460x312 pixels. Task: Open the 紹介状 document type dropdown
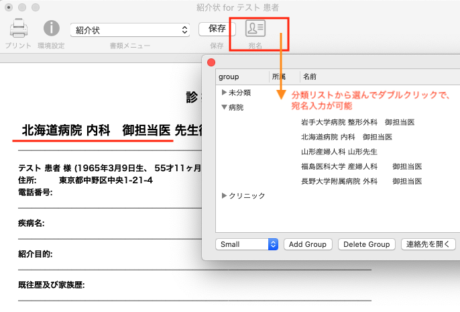[x=130, y=30]
